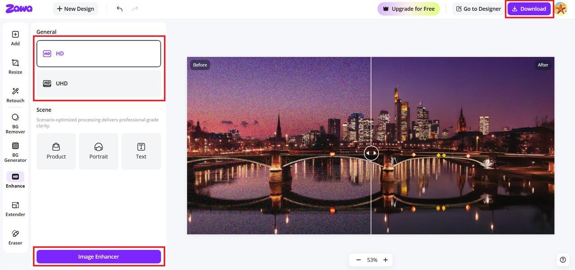
Task: Open the user profile avatar
Action: click(560, 9)
